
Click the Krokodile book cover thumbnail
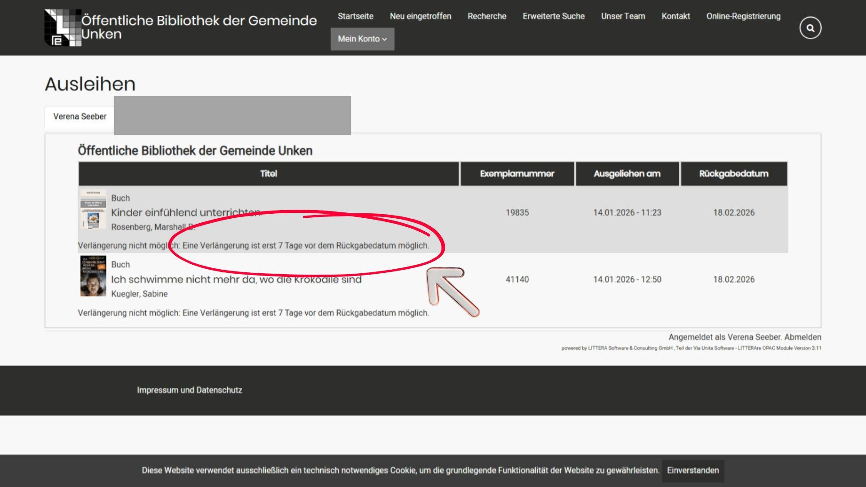click(x=93, y=276)
